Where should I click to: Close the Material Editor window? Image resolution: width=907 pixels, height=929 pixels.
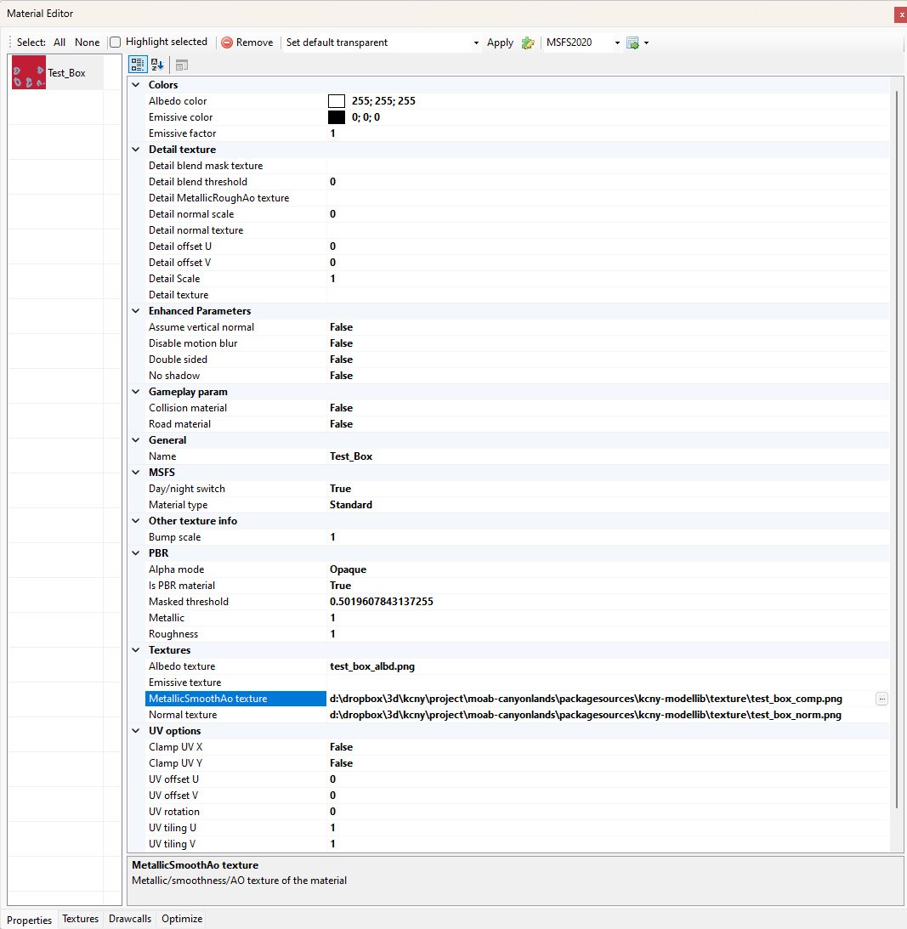900,14
